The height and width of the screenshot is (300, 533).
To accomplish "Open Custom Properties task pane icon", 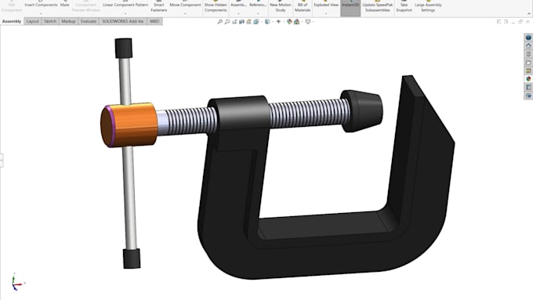I will pyautogui.click(x=528, y=87).
